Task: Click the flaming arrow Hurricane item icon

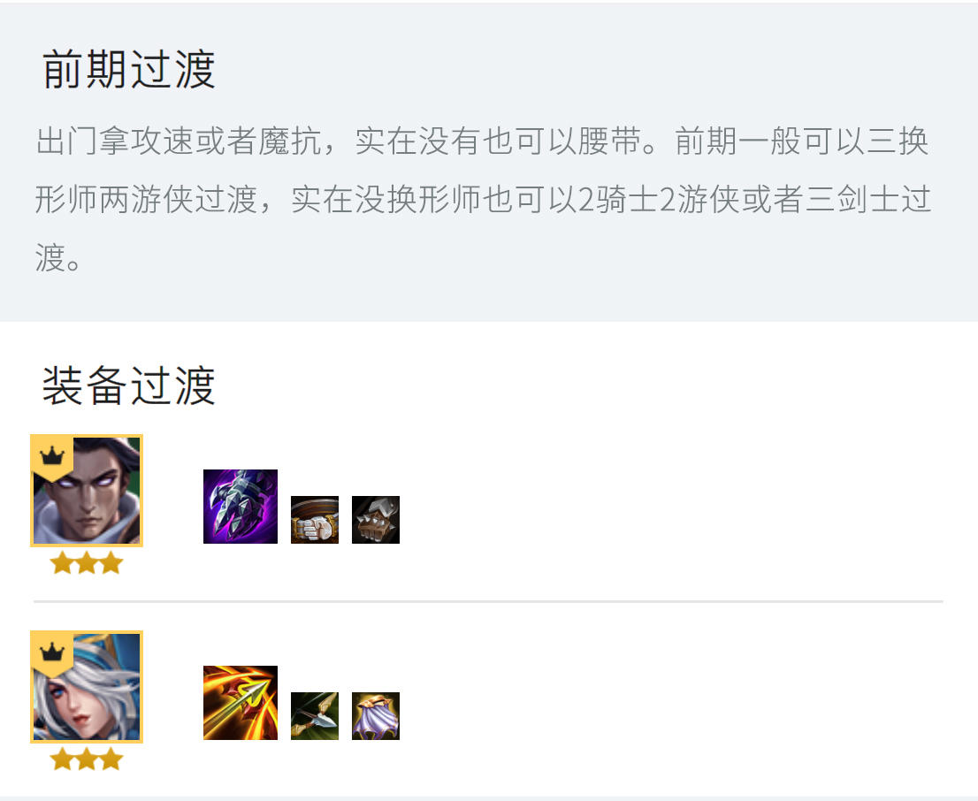Action: (241, 703)
